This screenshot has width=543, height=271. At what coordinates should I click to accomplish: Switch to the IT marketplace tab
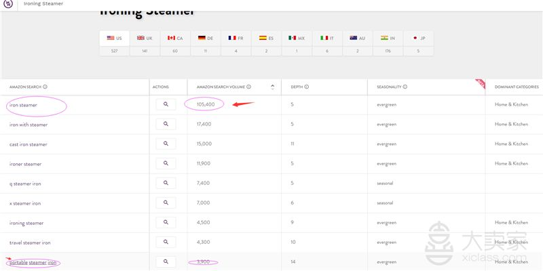327,39
